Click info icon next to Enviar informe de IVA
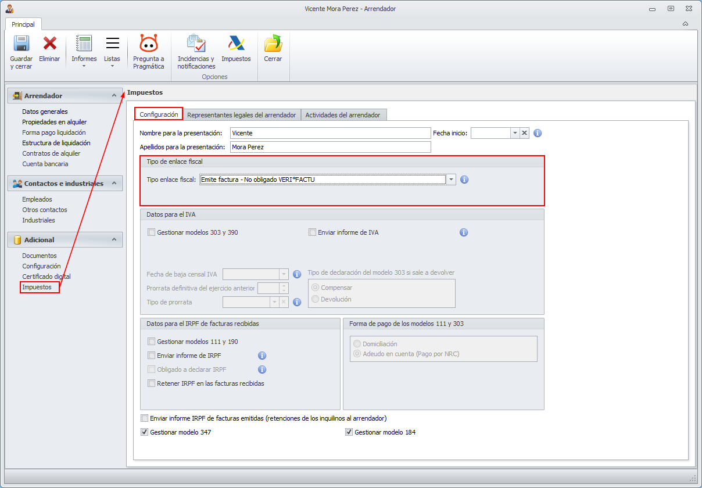The image size is (702, 488). pos(464,232)
